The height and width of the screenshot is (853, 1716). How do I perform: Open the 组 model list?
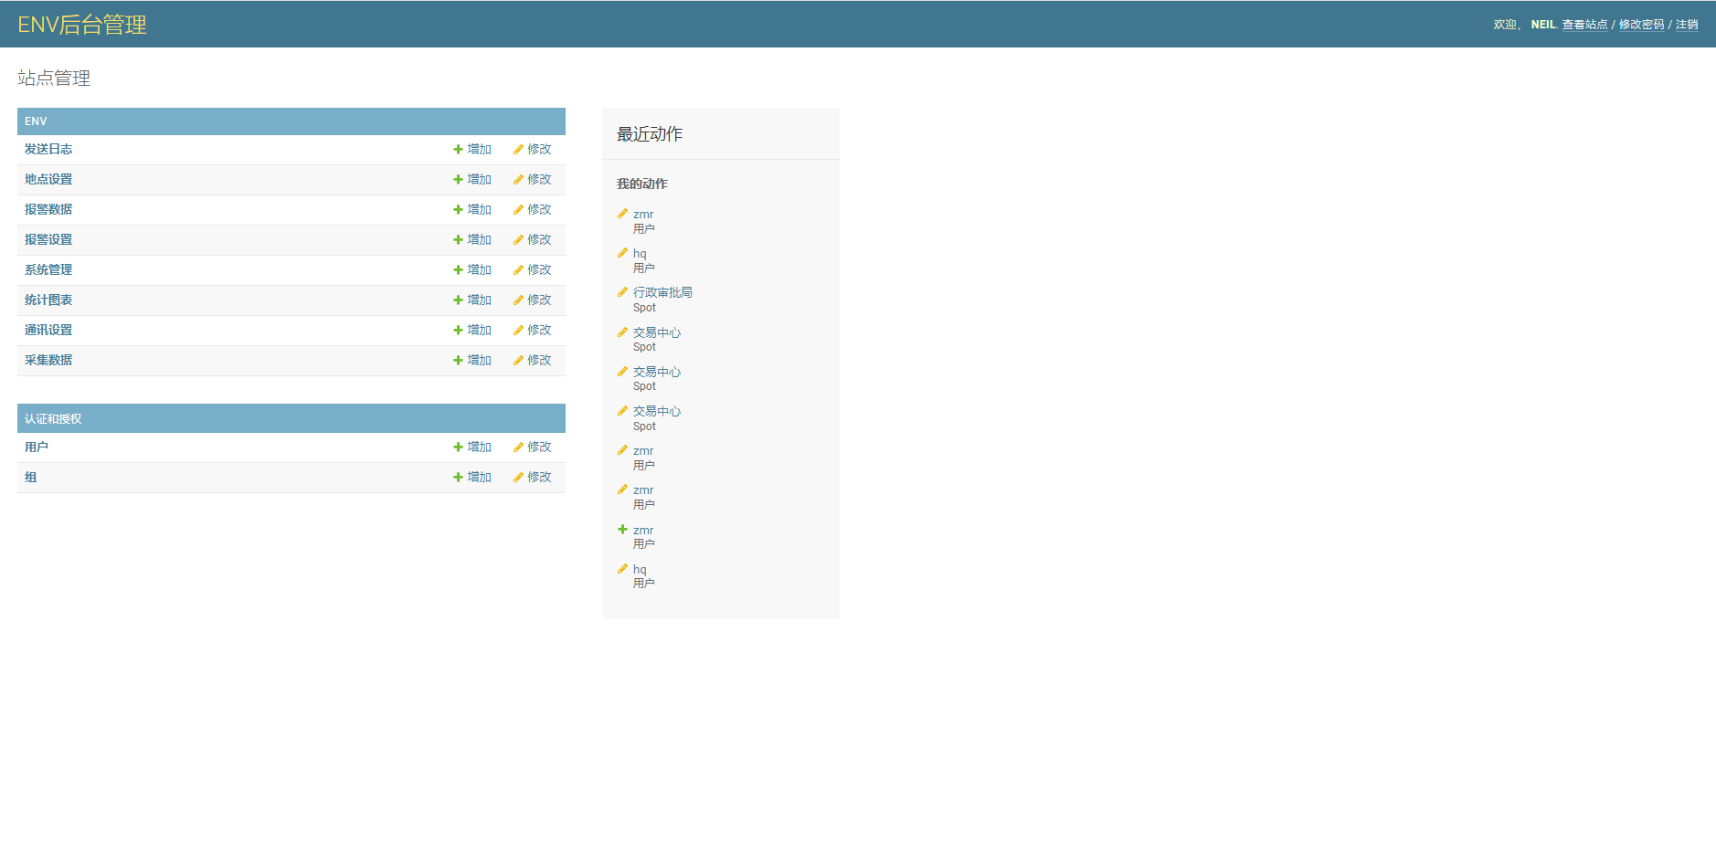point(31,478)
